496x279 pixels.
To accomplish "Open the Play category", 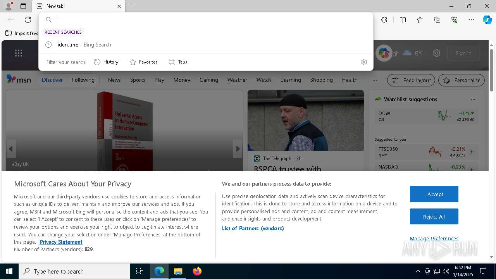I will 159,80.
